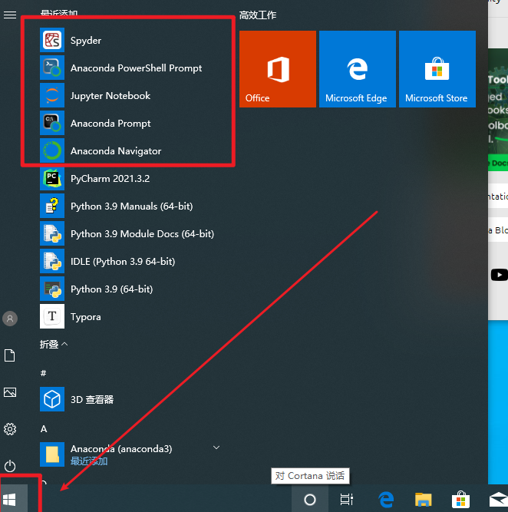Click 最近添加 link under Anaconda folder
This screenshot has height=512, width=508.
pyautogui.click(x=89, y=461)
